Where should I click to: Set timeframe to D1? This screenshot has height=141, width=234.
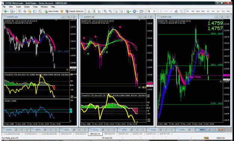(x=218, y=11)
